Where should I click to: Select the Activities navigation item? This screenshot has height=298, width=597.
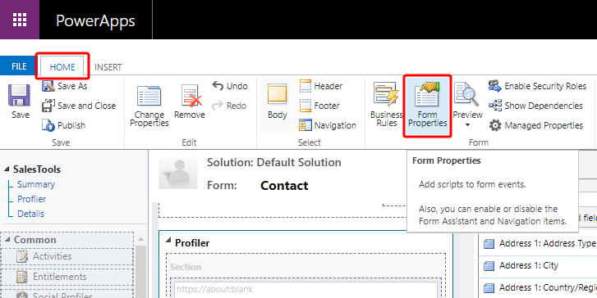pyautogui.click(x=67, y=256)
